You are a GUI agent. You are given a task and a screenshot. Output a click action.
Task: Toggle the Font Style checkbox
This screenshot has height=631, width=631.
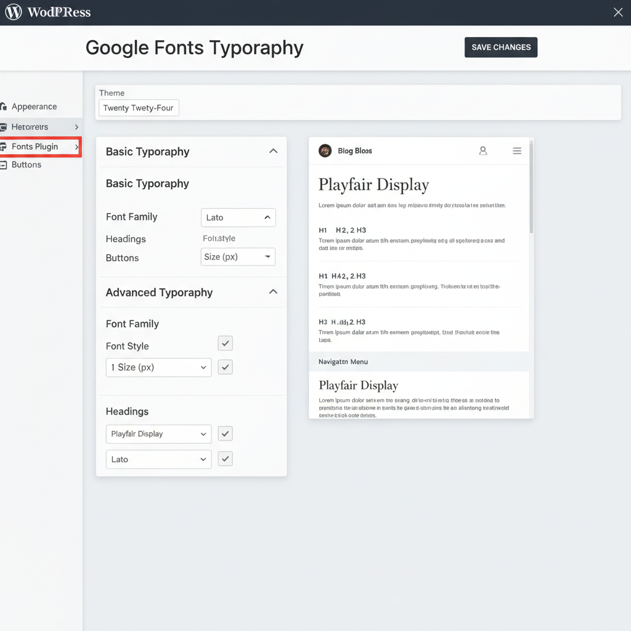tap(225, 343)
